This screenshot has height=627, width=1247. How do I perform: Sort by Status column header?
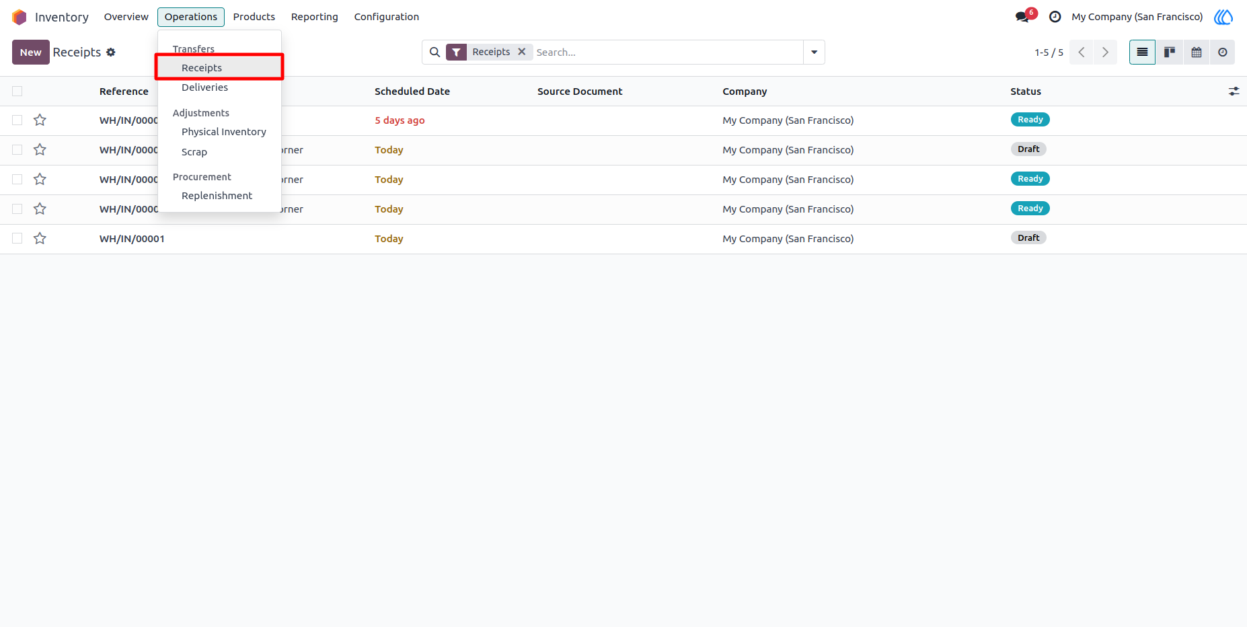pyautogui.click(x=1026, y=91)
